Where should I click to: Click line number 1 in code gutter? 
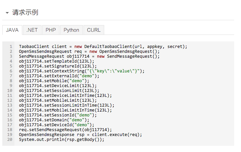click(11, 47)
